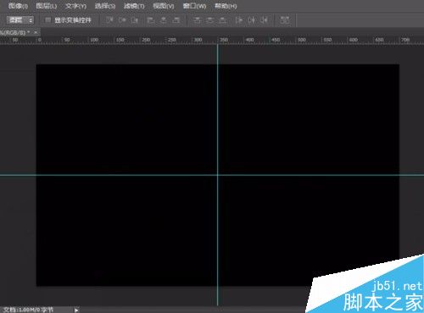Click the vertical cyan guide line
The image size is (424, 313).
click(217, 175)
